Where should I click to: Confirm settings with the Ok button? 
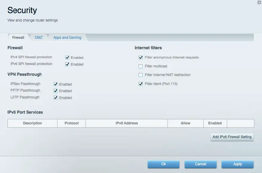click(x=163, y=164)
